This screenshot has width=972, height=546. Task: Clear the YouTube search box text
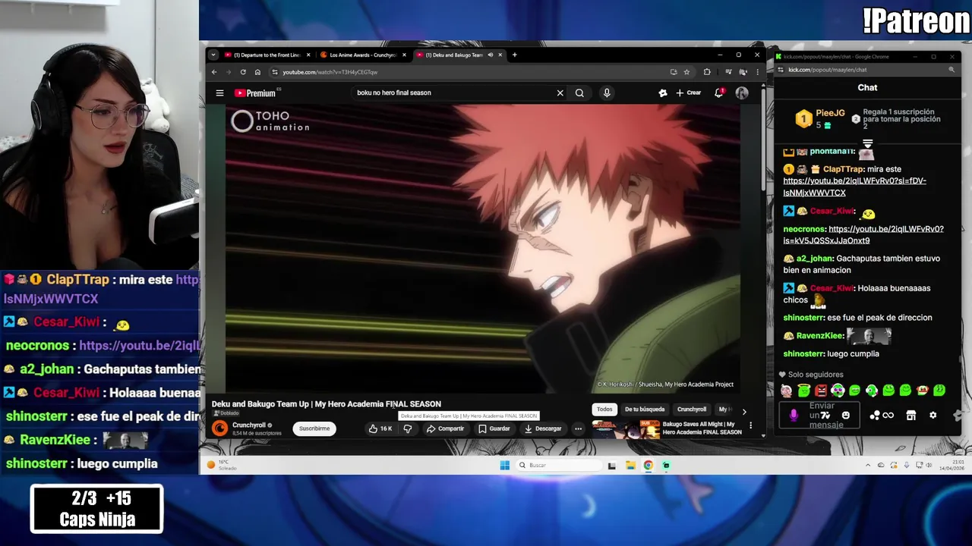pyautogui.click(x=560, y=93)
